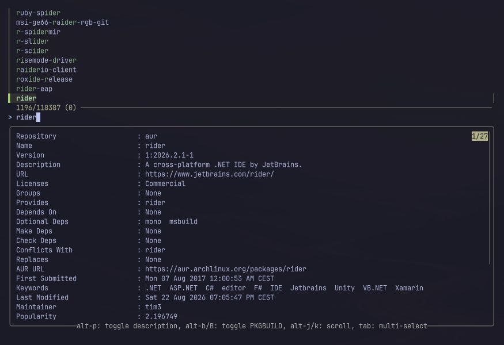Select risemode-driver in the results

(46, 60)
